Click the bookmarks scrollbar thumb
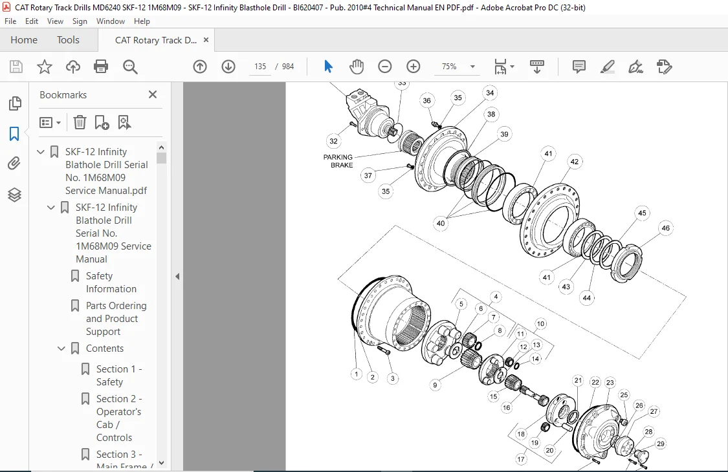 [162, 158]
